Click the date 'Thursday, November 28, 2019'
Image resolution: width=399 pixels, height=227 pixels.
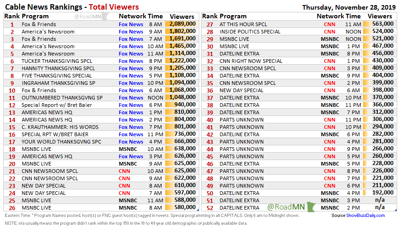[x=349, y=7]
